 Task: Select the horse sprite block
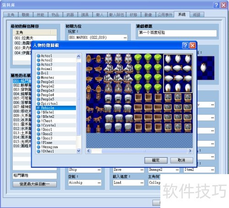pos(95,113)
